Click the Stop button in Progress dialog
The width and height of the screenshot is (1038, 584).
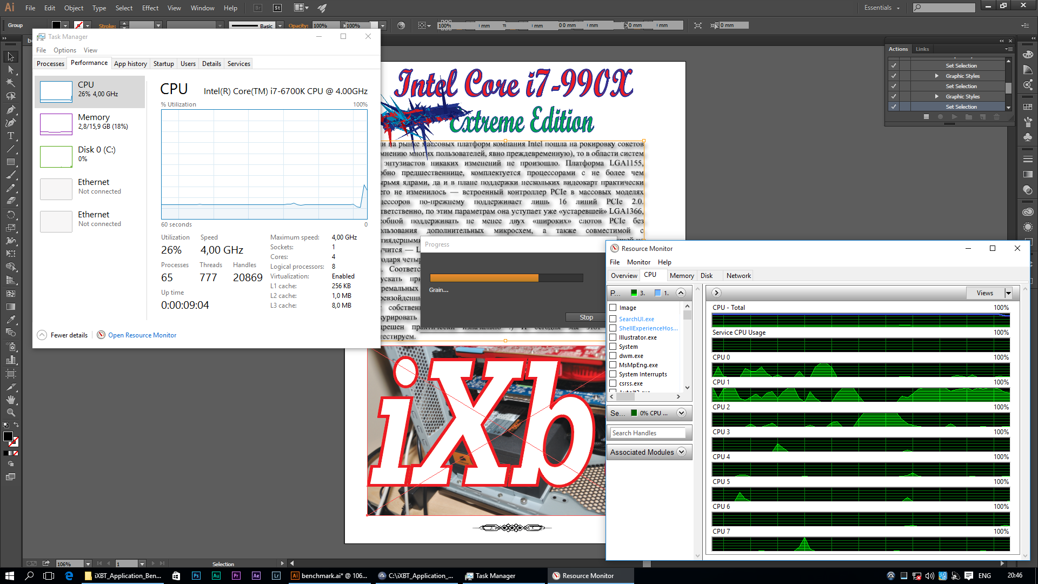pyautogui.click(x=586, y=317)
